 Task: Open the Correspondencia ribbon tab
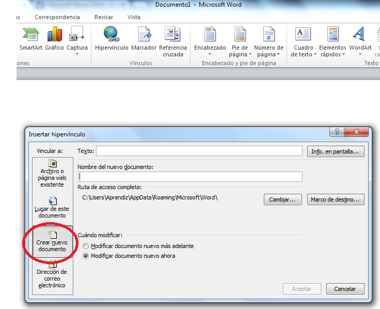click(x=57, y=17)
